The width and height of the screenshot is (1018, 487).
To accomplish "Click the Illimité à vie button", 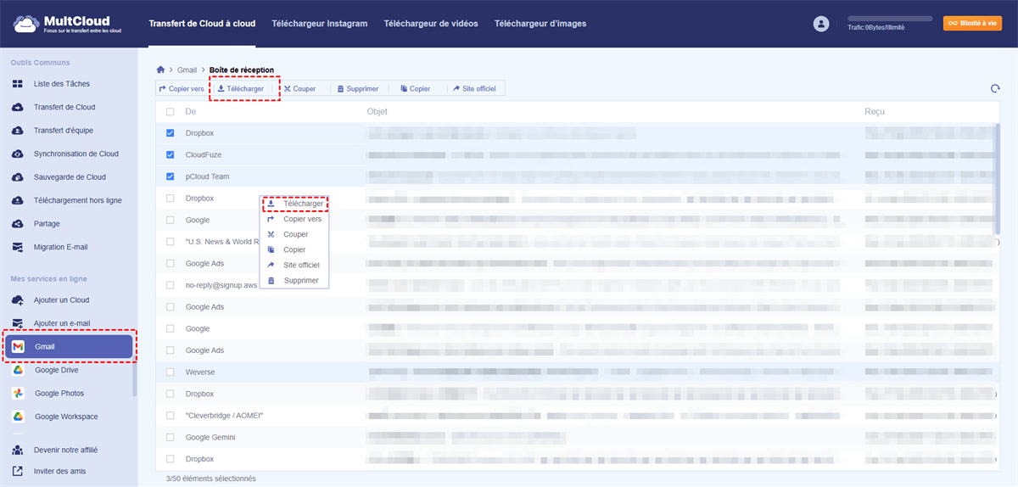I will (972, 24).
